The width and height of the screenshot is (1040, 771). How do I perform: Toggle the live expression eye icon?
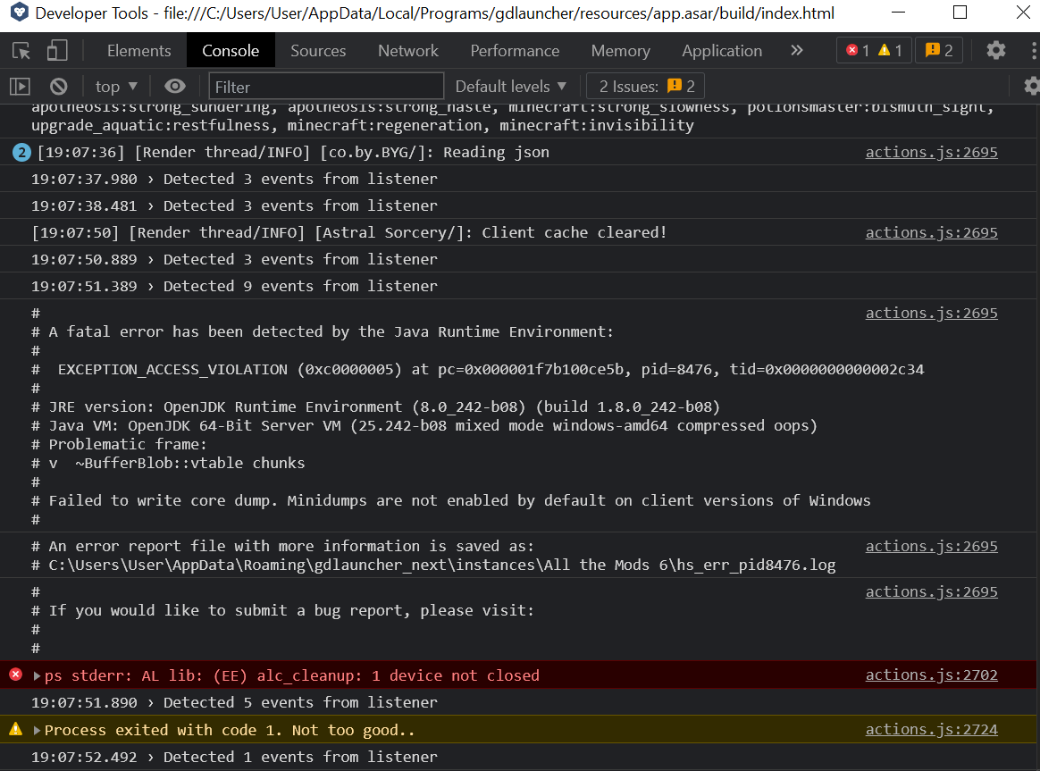[x=175, y=86]
